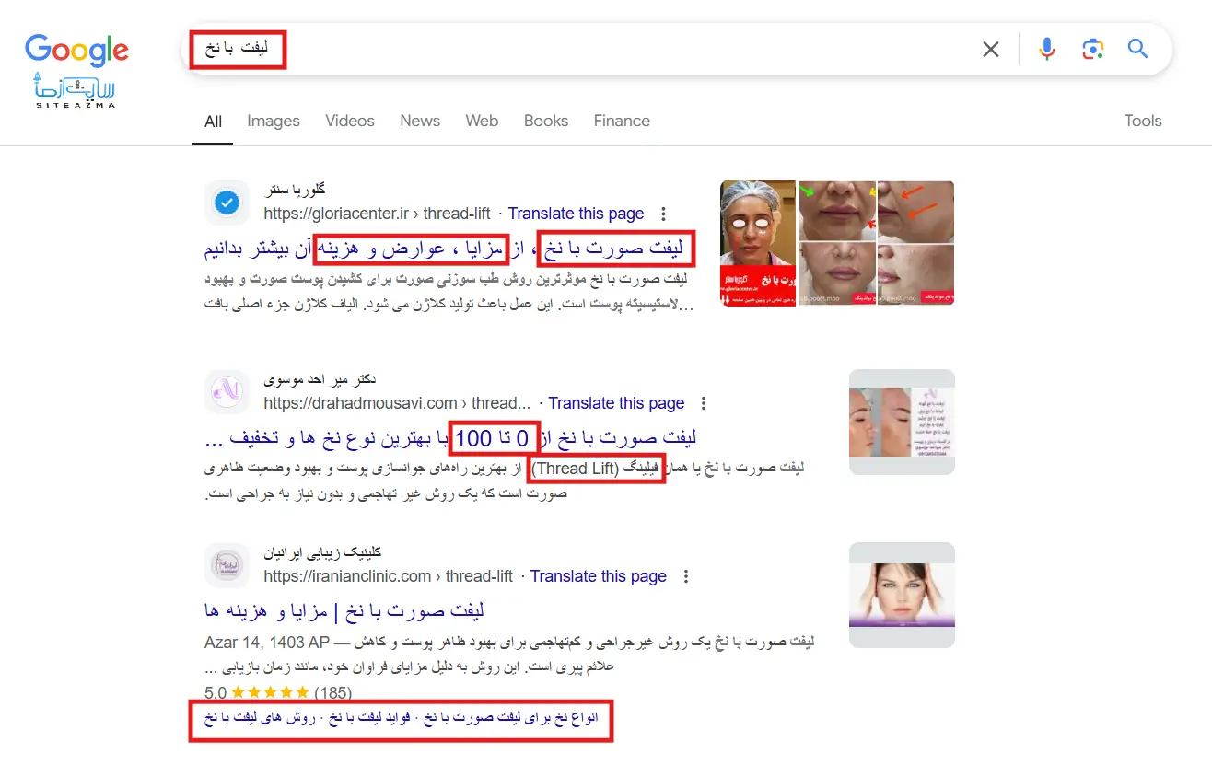Open Google Lens image search icon
This screenshot has width=1212, height=765.
point(1093,50)
